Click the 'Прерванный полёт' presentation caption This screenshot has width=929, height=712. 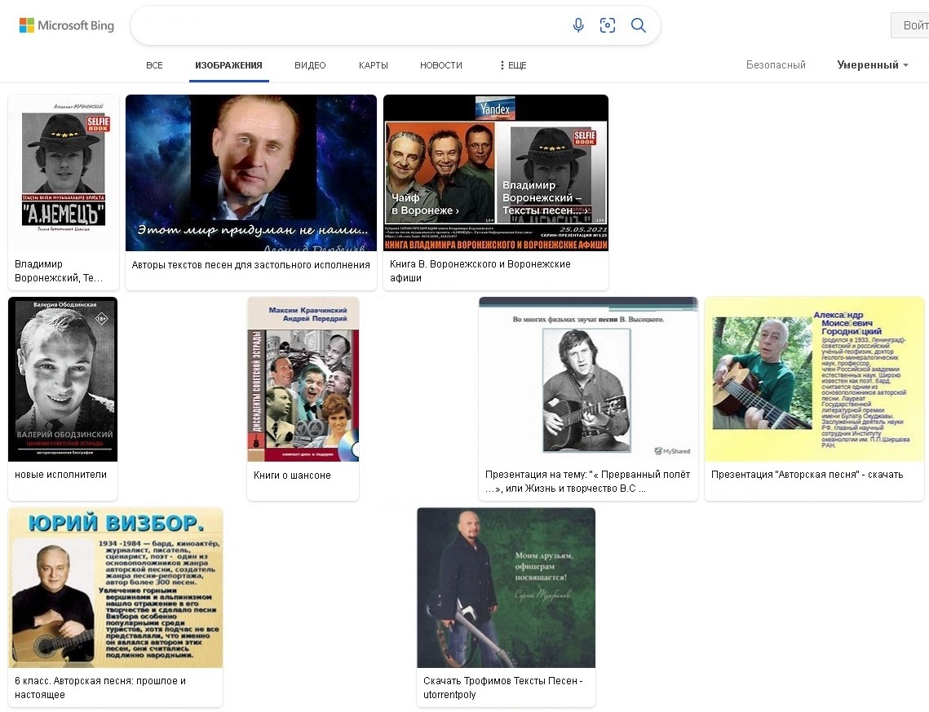[588, 481]
